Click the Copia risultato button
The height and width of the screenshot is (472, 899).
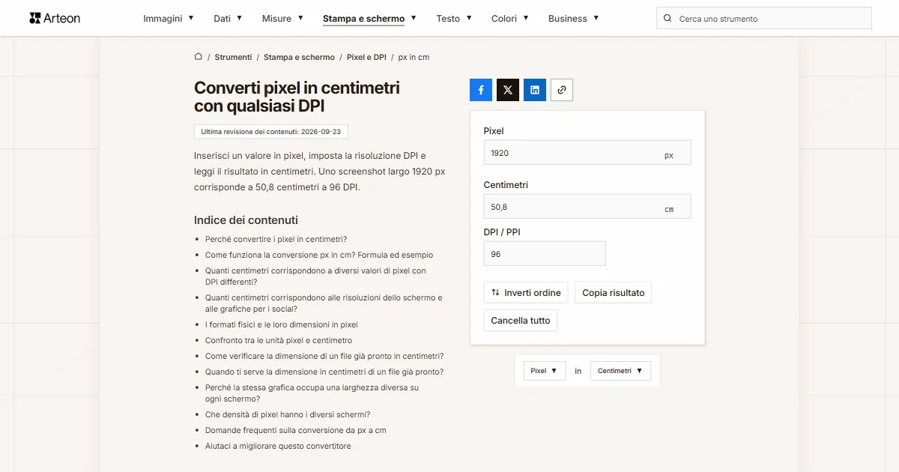[614, 292]
